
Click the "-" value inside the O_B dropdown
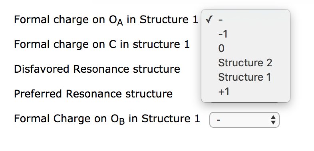pos(219,120)
